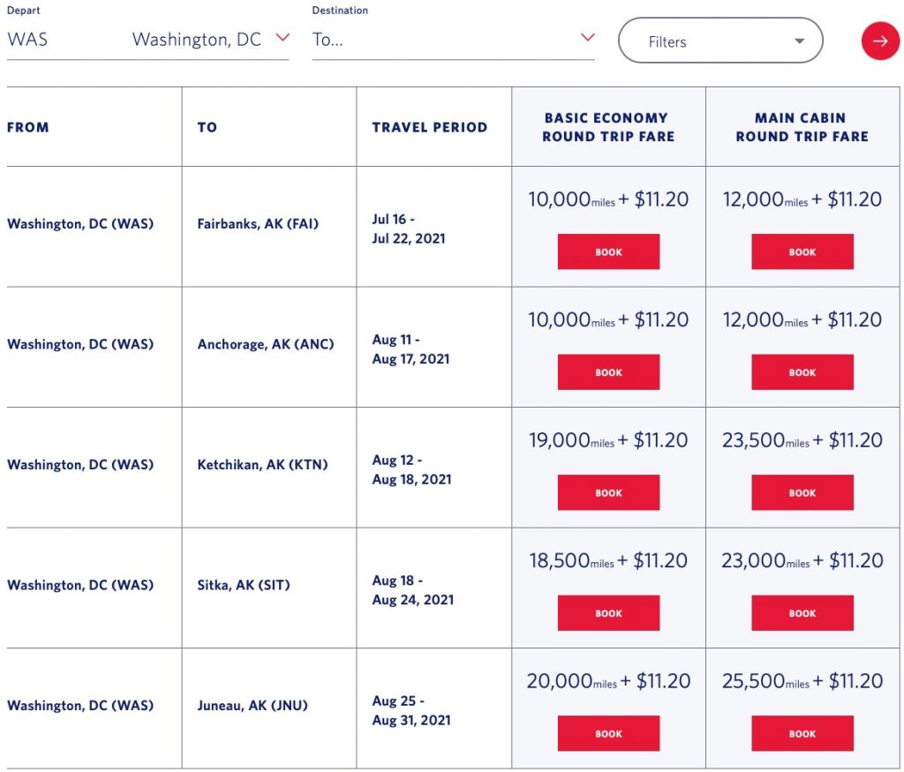Click the Travel Period column header
The image size is (904, 772).
tap(430, 127)
